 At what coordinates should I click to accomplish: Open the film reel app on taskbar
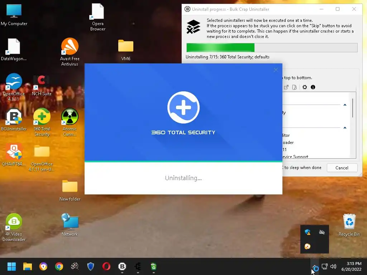coord(75,266)
